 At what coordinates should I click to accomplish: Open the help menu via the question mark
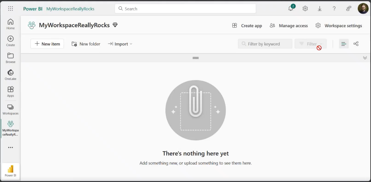pyautogui.click(x=334, y=8)
